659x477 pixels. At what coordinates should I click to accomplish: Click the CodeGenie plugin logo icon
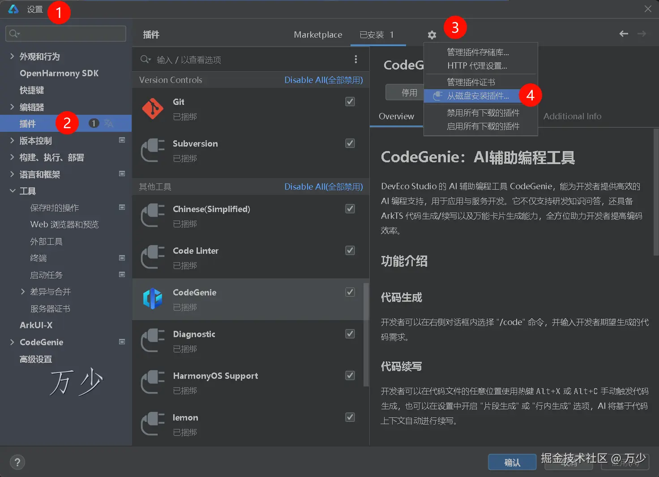tap(153, 299)
